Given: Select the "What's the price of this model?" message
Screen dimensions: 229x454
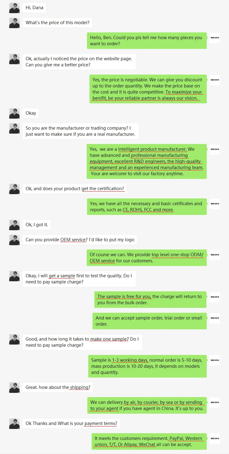Looking at the screenshot, I should pyautogui.click(x=57, y=23).
